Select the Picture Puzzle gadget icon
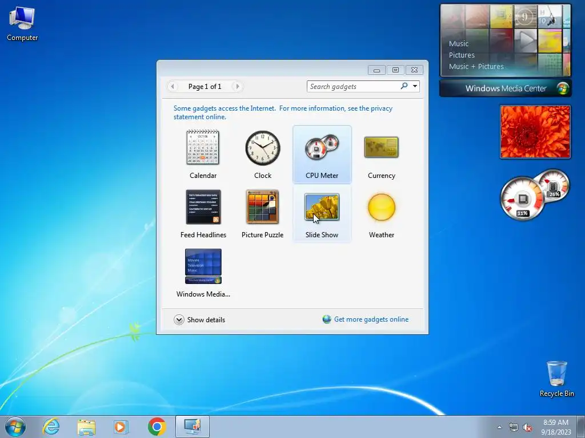 tap(263, 206)
